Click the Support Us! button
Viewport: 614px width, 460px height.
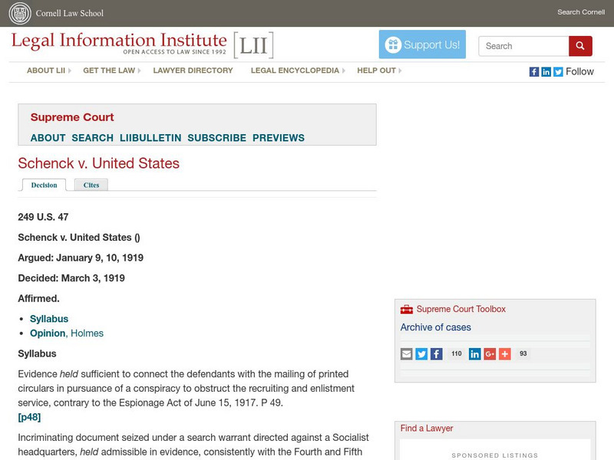point(423,45)
